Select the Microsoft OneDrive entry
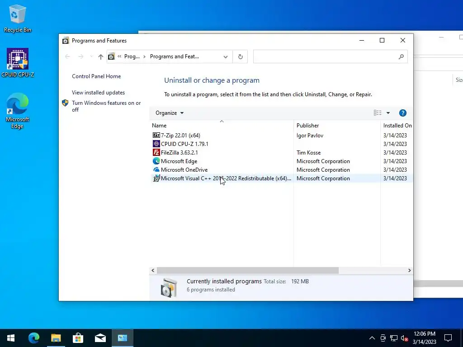The image size is (463, 347). tap(282, 170)
